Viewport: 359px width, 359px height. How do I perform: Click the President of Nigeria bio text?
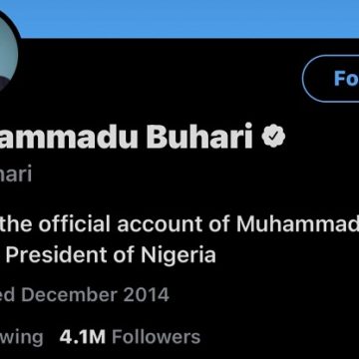(111, 255)
